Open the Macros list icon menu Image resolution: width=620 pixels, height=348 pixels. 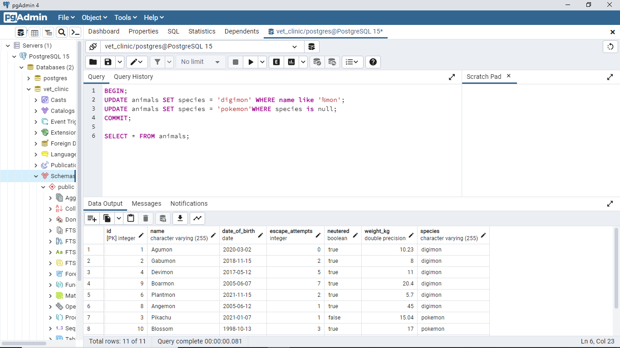click(x=352, y=62)
